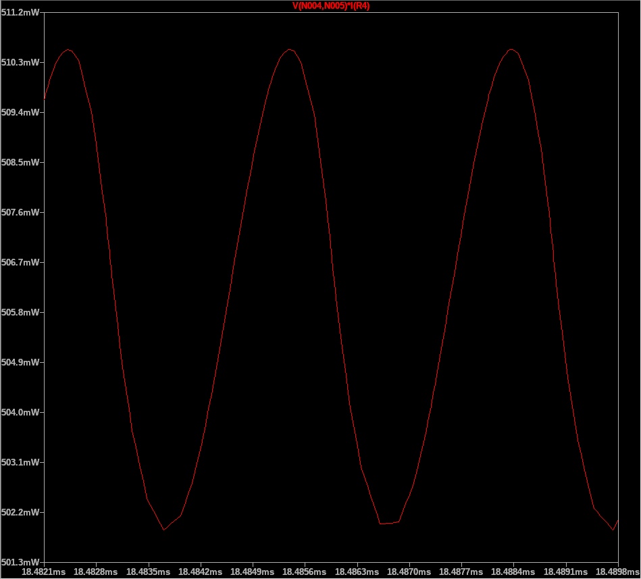The image size is (641, 579).
Task: Click the 18.4842ms time axis label
Action: coord(201,572)
